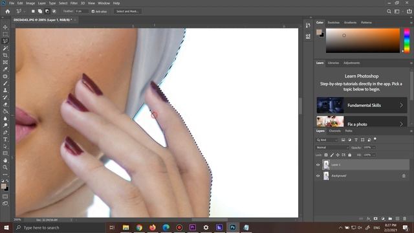
Task: Select the Hand tool
Action: (5, 161)
